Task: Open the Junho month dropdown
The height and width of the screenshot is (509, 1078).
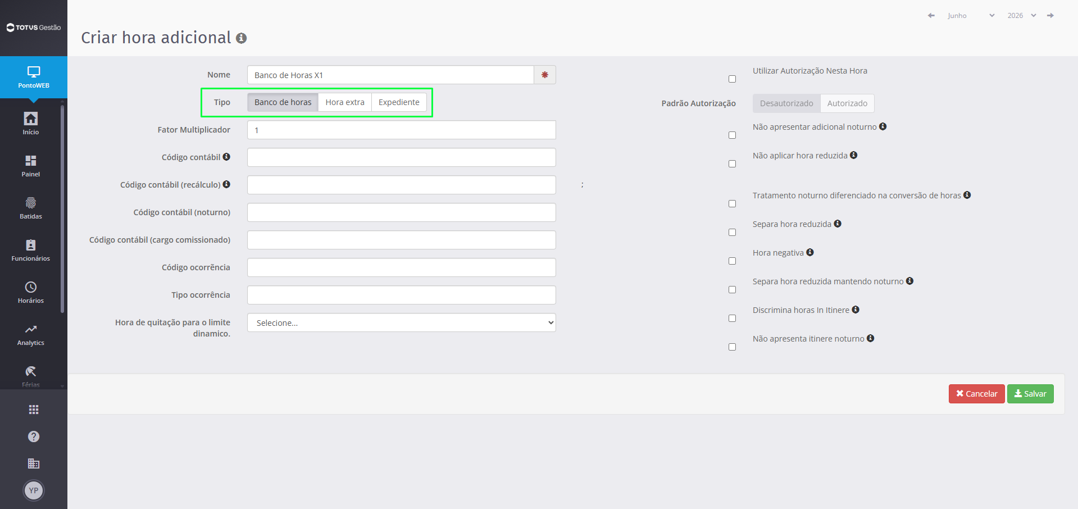Action: (971, 16)
